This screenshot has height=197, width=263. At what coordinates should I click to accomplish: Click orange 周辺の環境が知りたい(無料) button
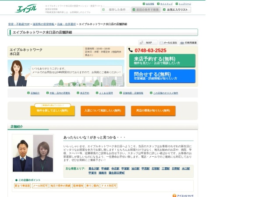pos(153,111)
